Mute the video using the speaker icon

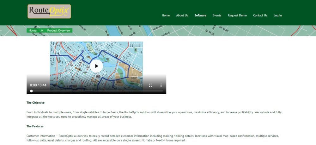point(140,85)
